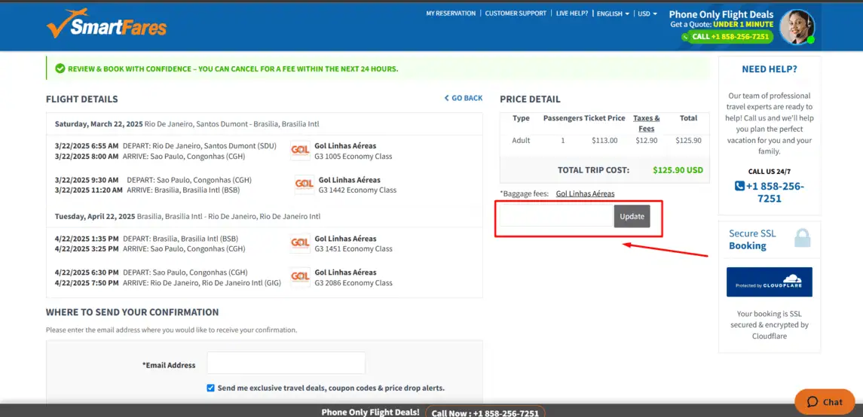Screen dimensions: 863x417
Task: Open Live Help link
Action: pos(572,14)
